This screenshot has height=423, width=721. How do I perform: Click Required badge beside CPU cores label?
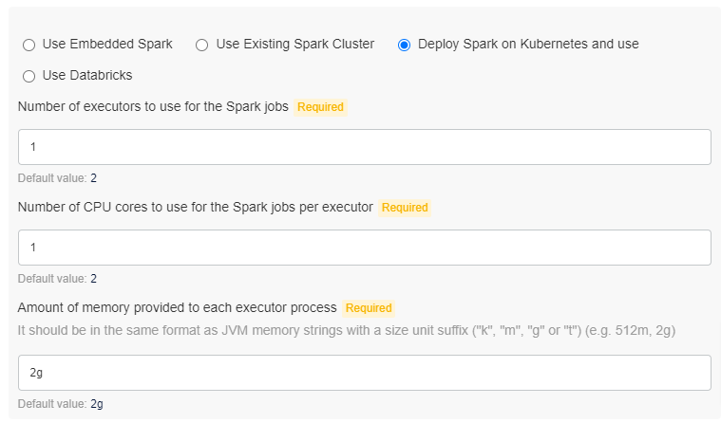404,208
